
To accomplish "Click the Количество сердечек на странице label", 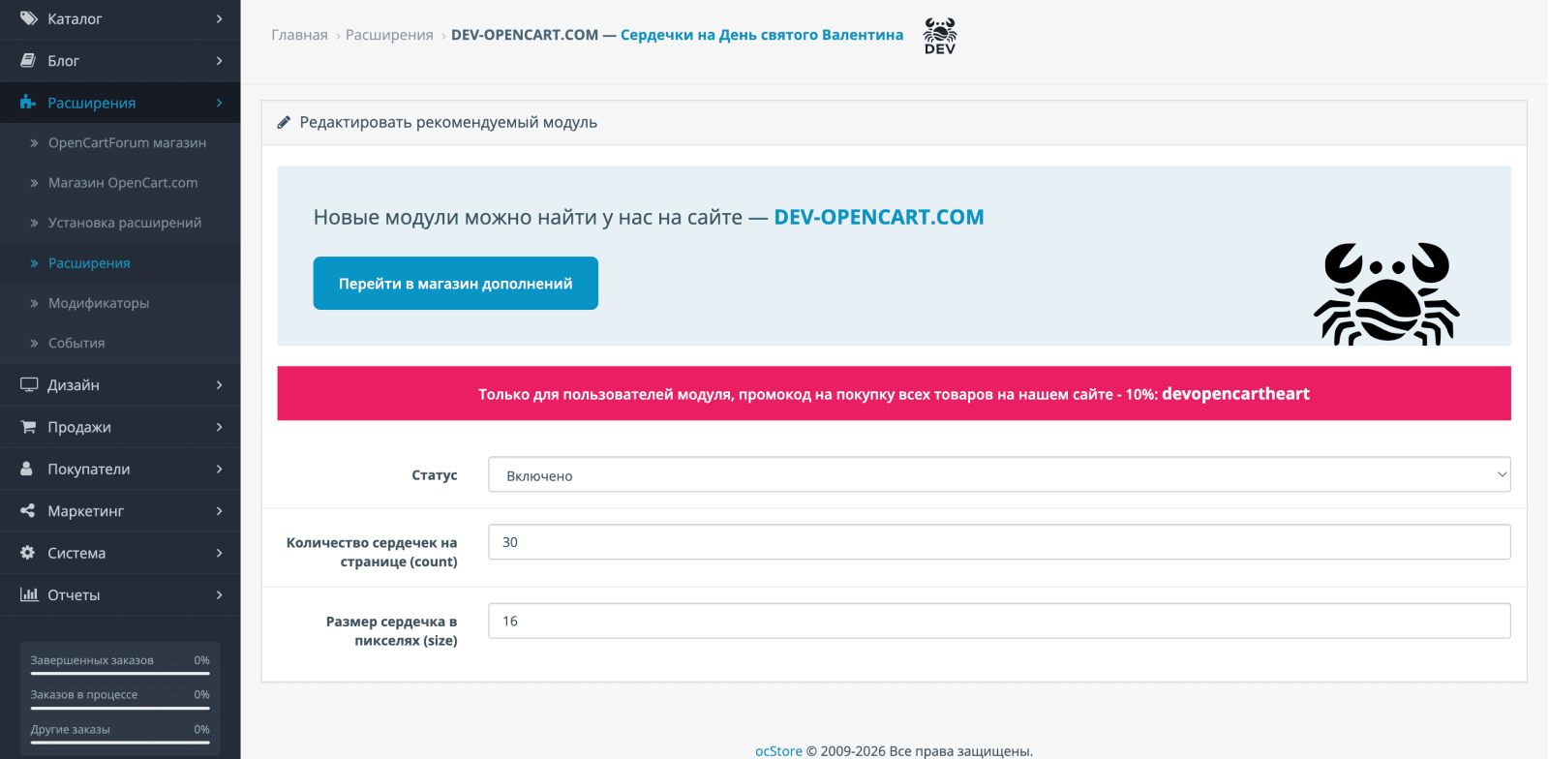I will pos(372,552).
